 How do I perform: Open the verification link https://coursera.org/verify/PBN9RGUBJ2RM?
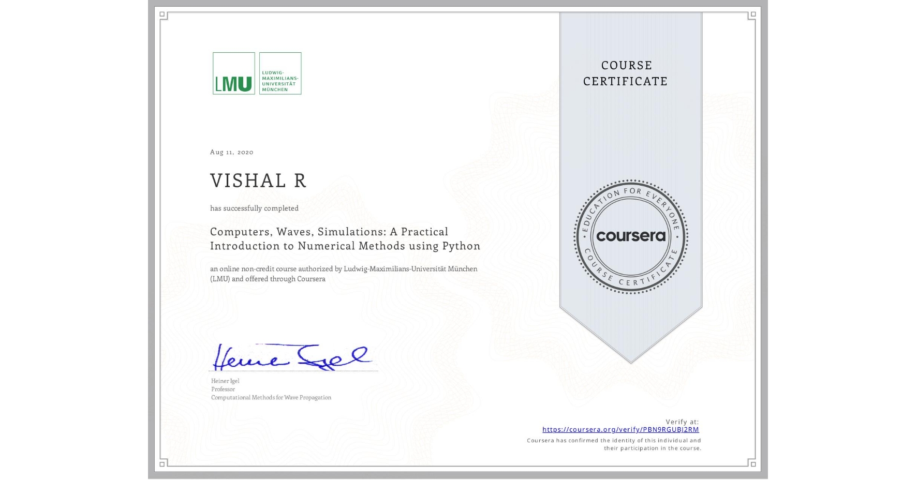click(620, 429)
